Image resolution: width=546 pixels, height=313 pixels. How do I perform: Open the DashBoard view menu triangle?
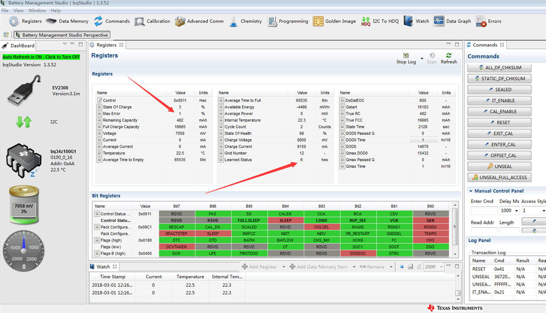point(65,44)
